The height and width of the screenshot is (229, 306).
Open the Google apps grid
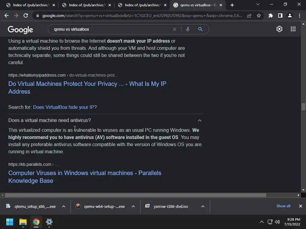(x=293, y=29)
